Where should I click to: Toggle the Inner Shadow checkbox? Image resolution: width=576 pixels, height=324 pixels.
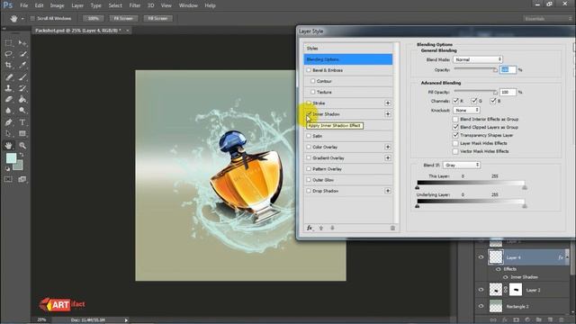pos(309,114)
